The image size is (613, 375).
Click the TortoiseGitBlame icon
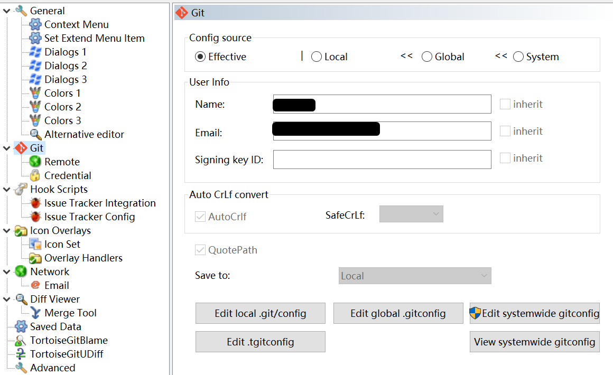tap(21, 340)
